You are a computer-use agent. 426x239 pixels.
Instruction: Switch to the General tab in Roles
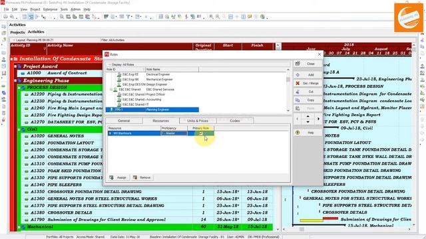click(x=124, y=121)
